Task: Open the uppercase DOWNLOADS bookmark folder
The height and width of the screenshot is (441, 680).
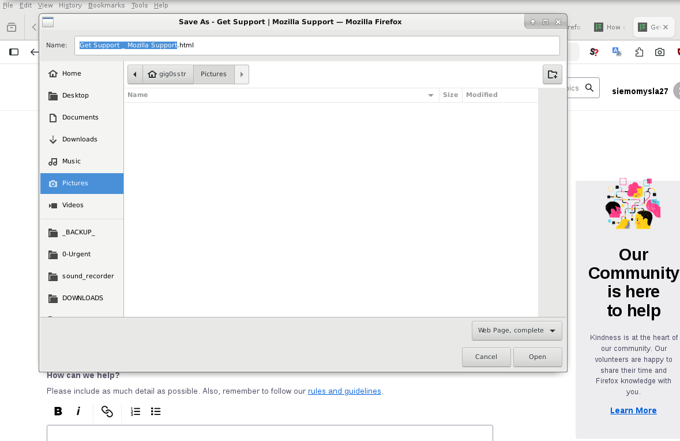Action: pyautogui.click(x=81, y=298)
